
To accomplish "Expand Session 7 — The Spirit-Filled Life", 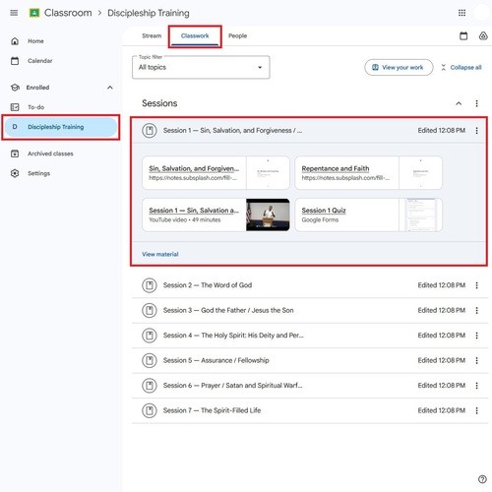I will [x=310, y=410].
